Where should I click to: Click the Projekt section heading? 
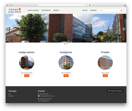coord(105,52)
